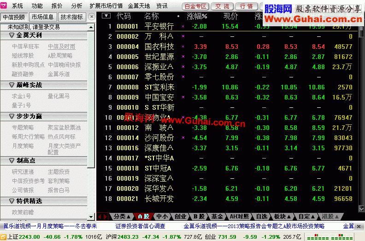This screenshot has height=241, width=365.
Task: Select the B股 bottom tab
Action: (x=199, y=217)
